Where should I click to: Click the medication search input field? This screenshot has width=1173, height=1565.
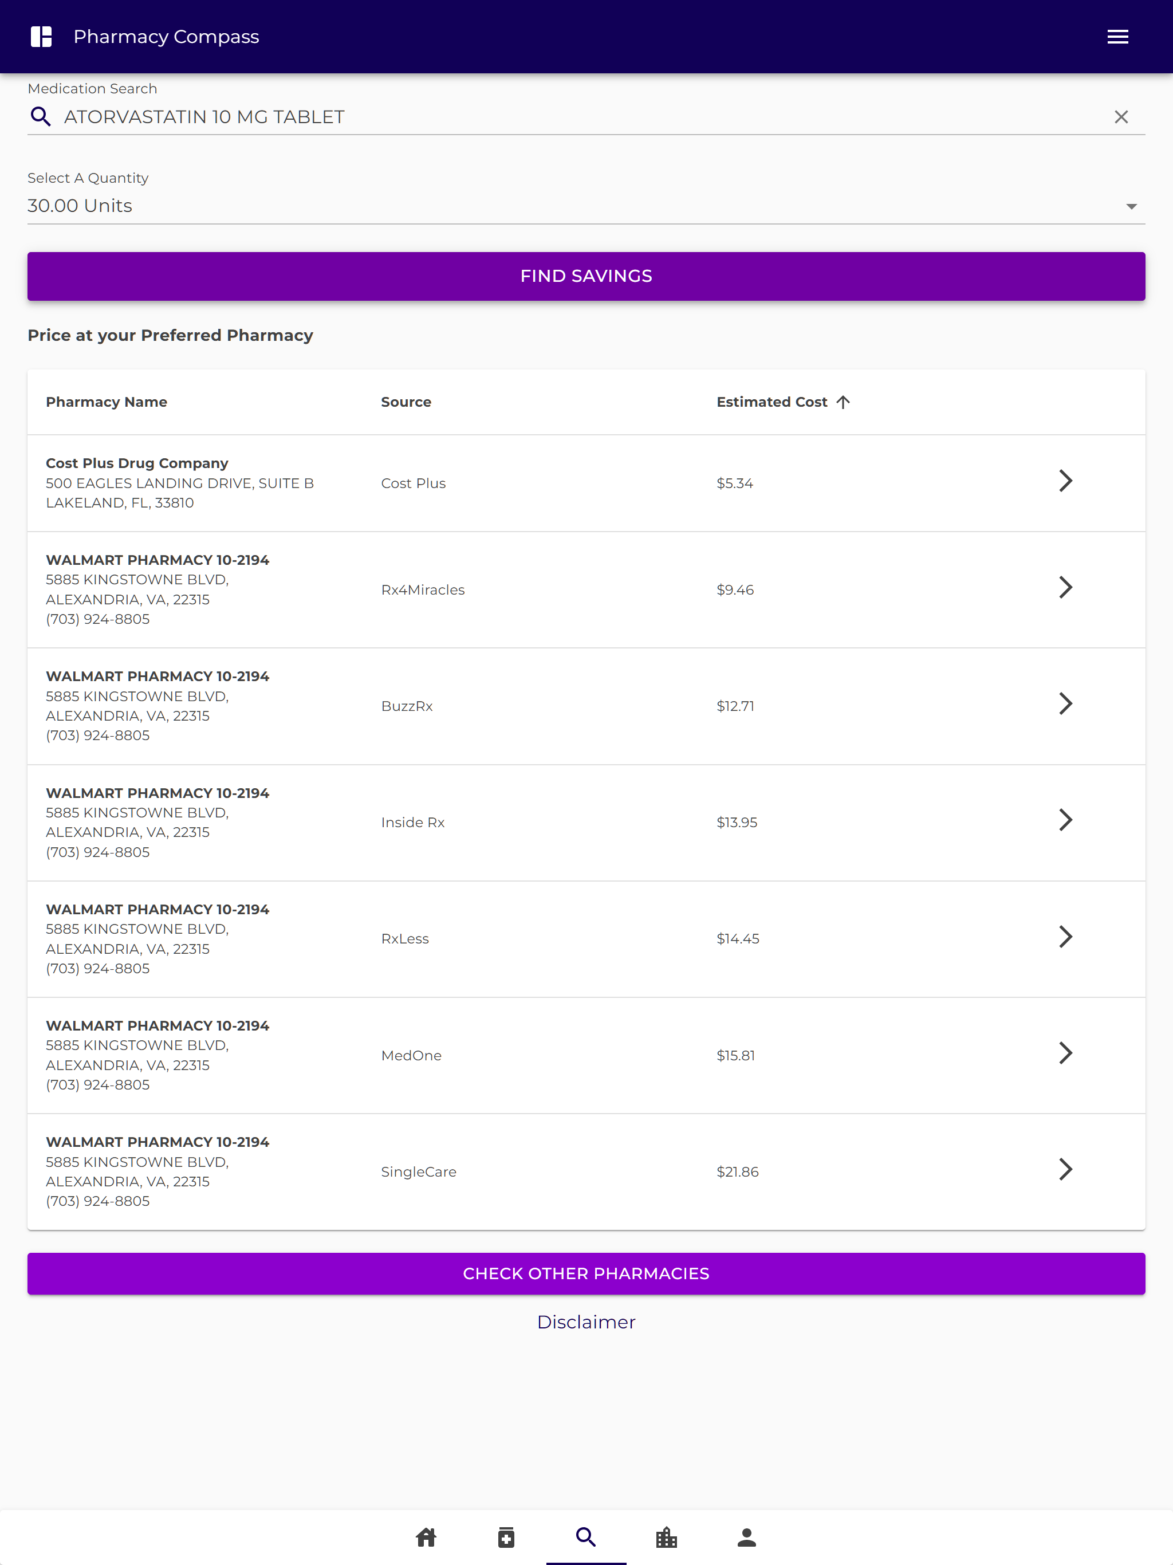point(586,117)
